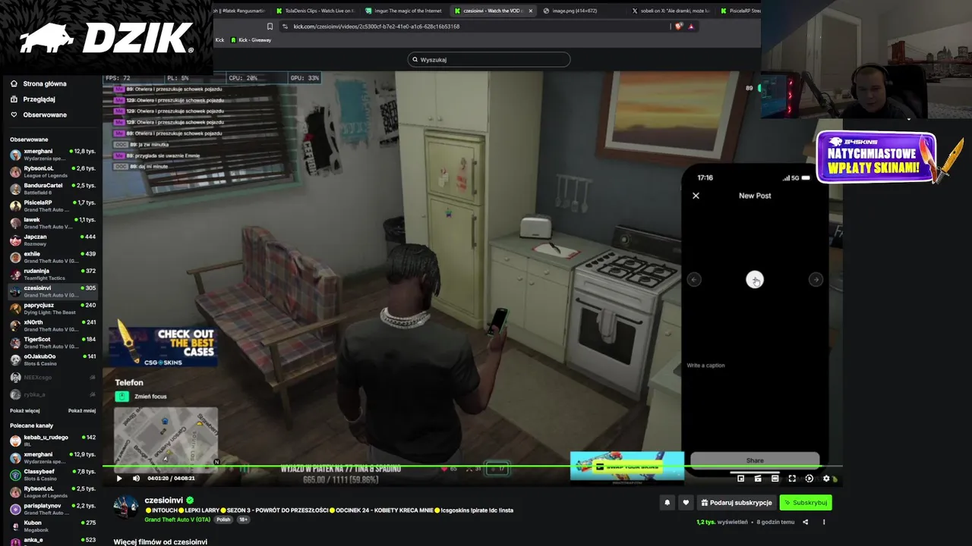Switch to Imgur browser tab

point(402,11)
